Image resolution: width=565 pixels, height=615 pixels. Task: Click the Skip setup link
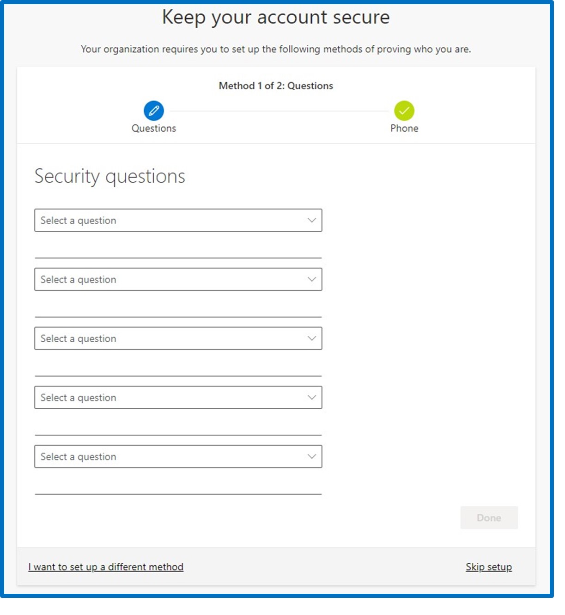pyautogui.click(x=489, y=567)
